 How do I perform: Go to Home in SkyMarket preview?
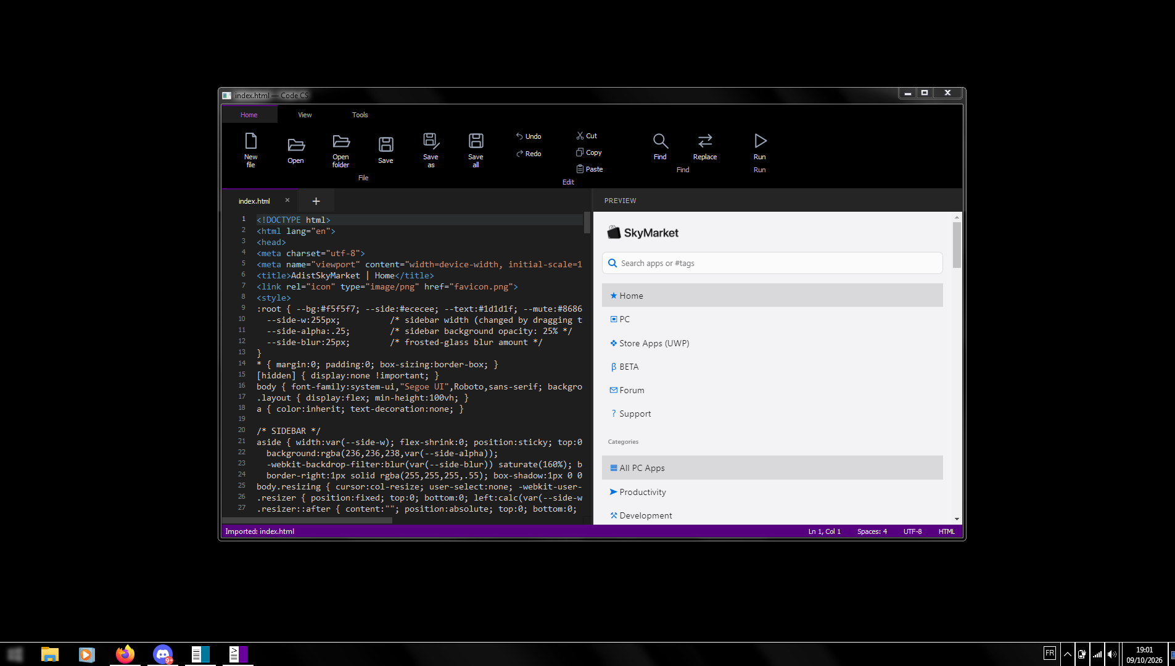772,296
